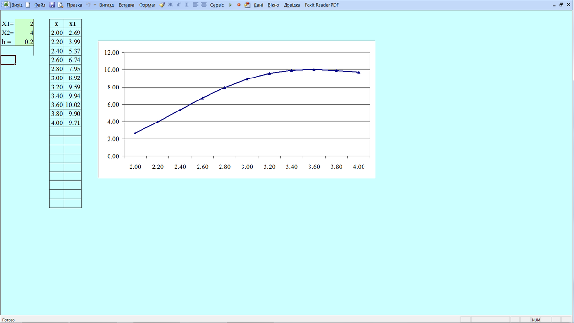The height and width of the screenshot is (323, 574).
Task: Toggle italic К formatting
Action: point(178,5)
